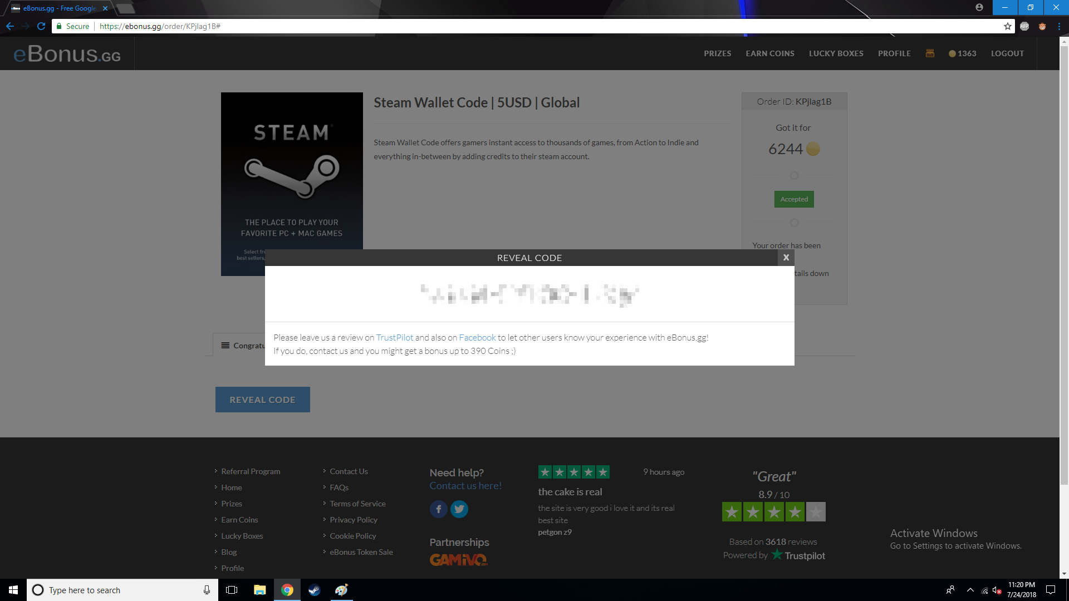Open the Trustpilot logo in footer
Screen dimensions: 1069x601
pyautogui.click(x=798, y=555)
